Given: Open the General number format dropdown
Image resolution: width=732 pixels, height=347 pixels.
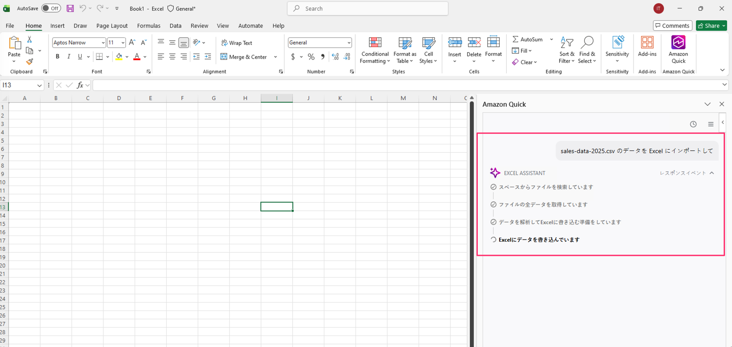Looking at the screenshot, I should pos(349,42).
